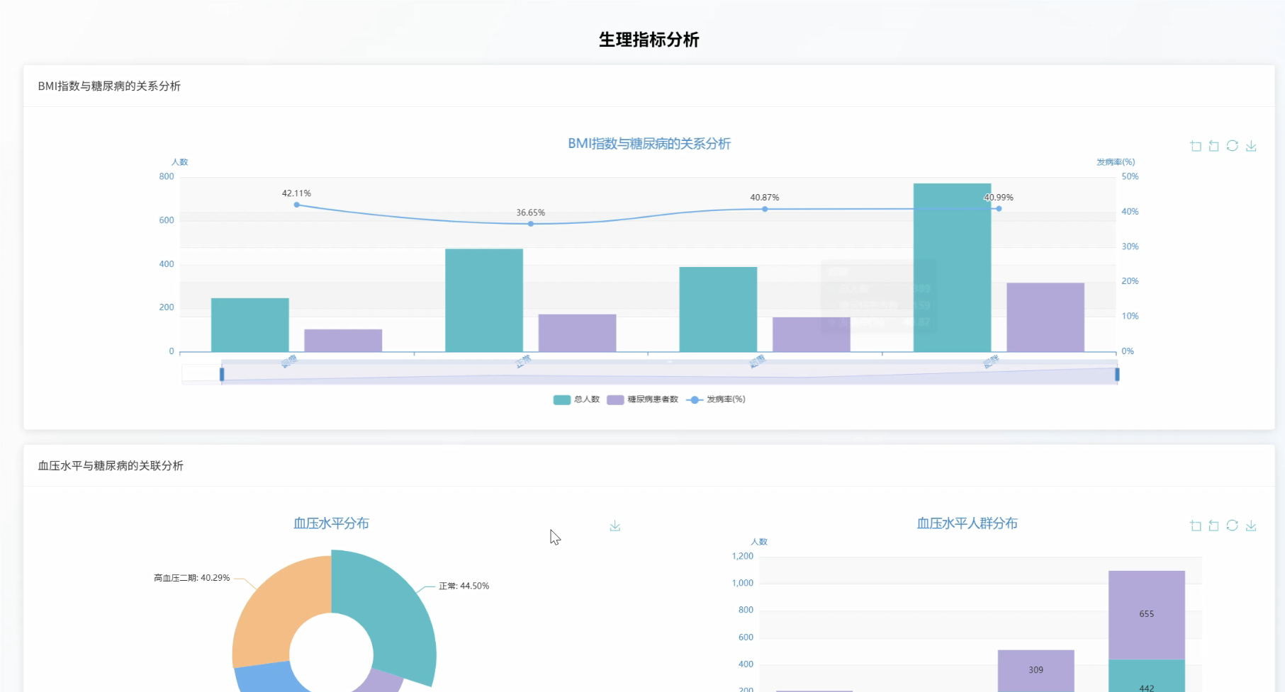
Task: Click the 42.11% data point on line
Action: click(296, 205)
